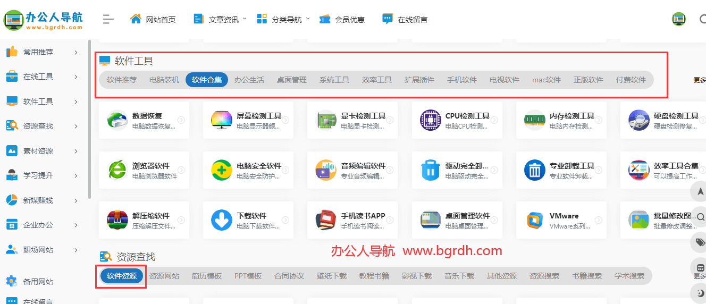Click the sidebar vertical scrollbar

[90, 120]
